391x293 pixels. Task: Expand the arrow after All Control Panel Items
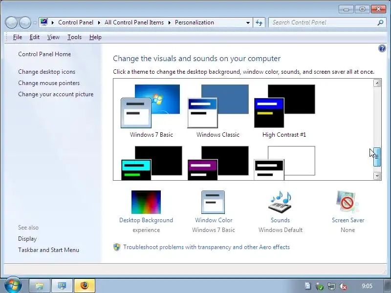point(170,22)
